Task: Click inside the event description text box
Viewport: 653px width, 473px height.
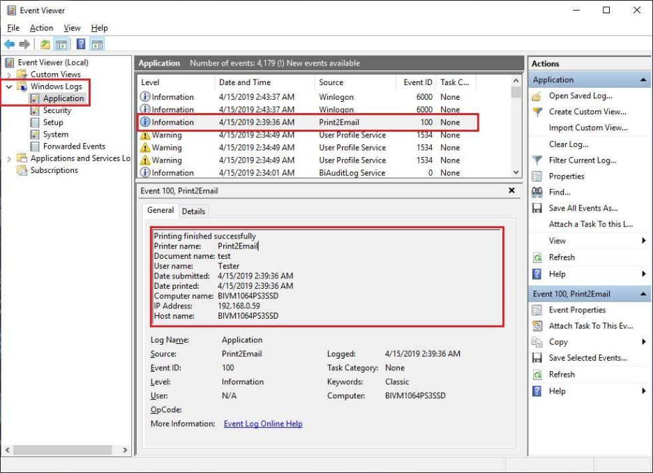Action: [x=327, y=277]
